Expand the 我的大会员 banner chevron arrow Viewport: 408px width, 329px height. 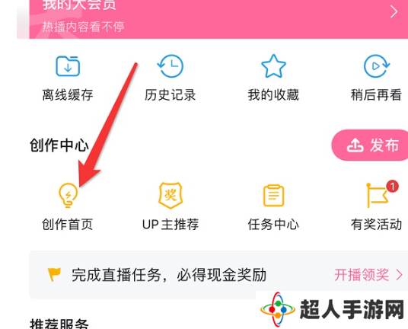[x=394, y=12]
